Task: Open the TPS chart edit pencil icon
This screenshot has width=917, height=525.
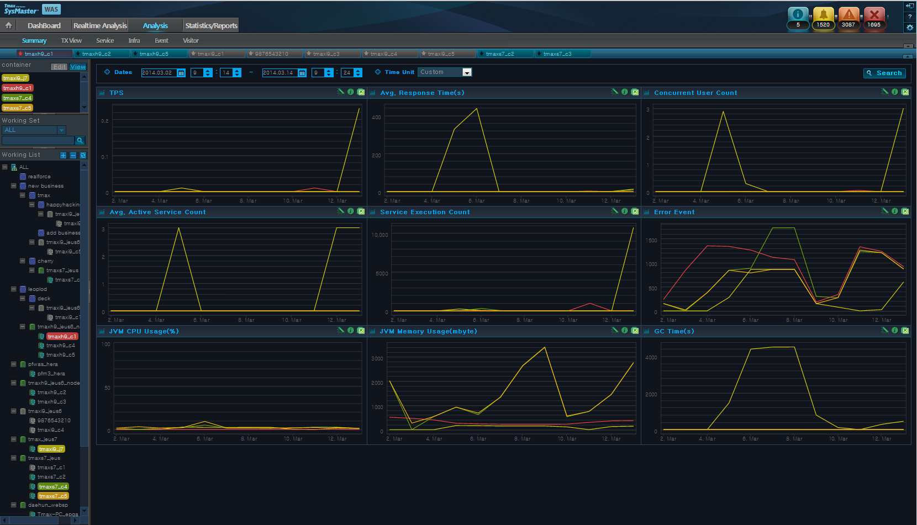Action: point(341,92)
